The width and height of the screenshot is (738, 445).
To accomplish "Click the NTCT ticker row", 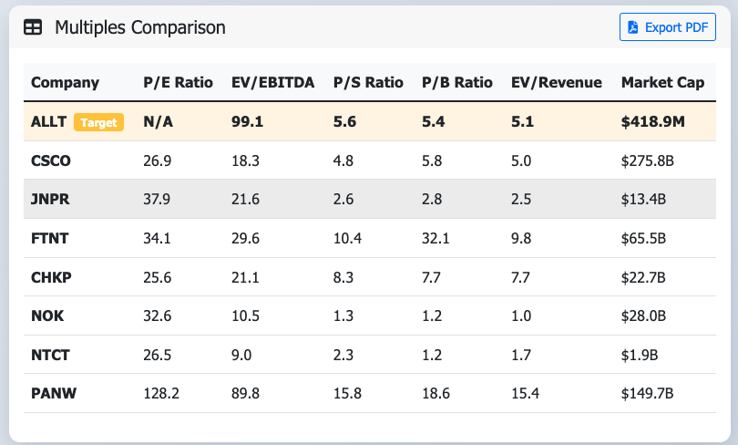I will pos(50,355).
